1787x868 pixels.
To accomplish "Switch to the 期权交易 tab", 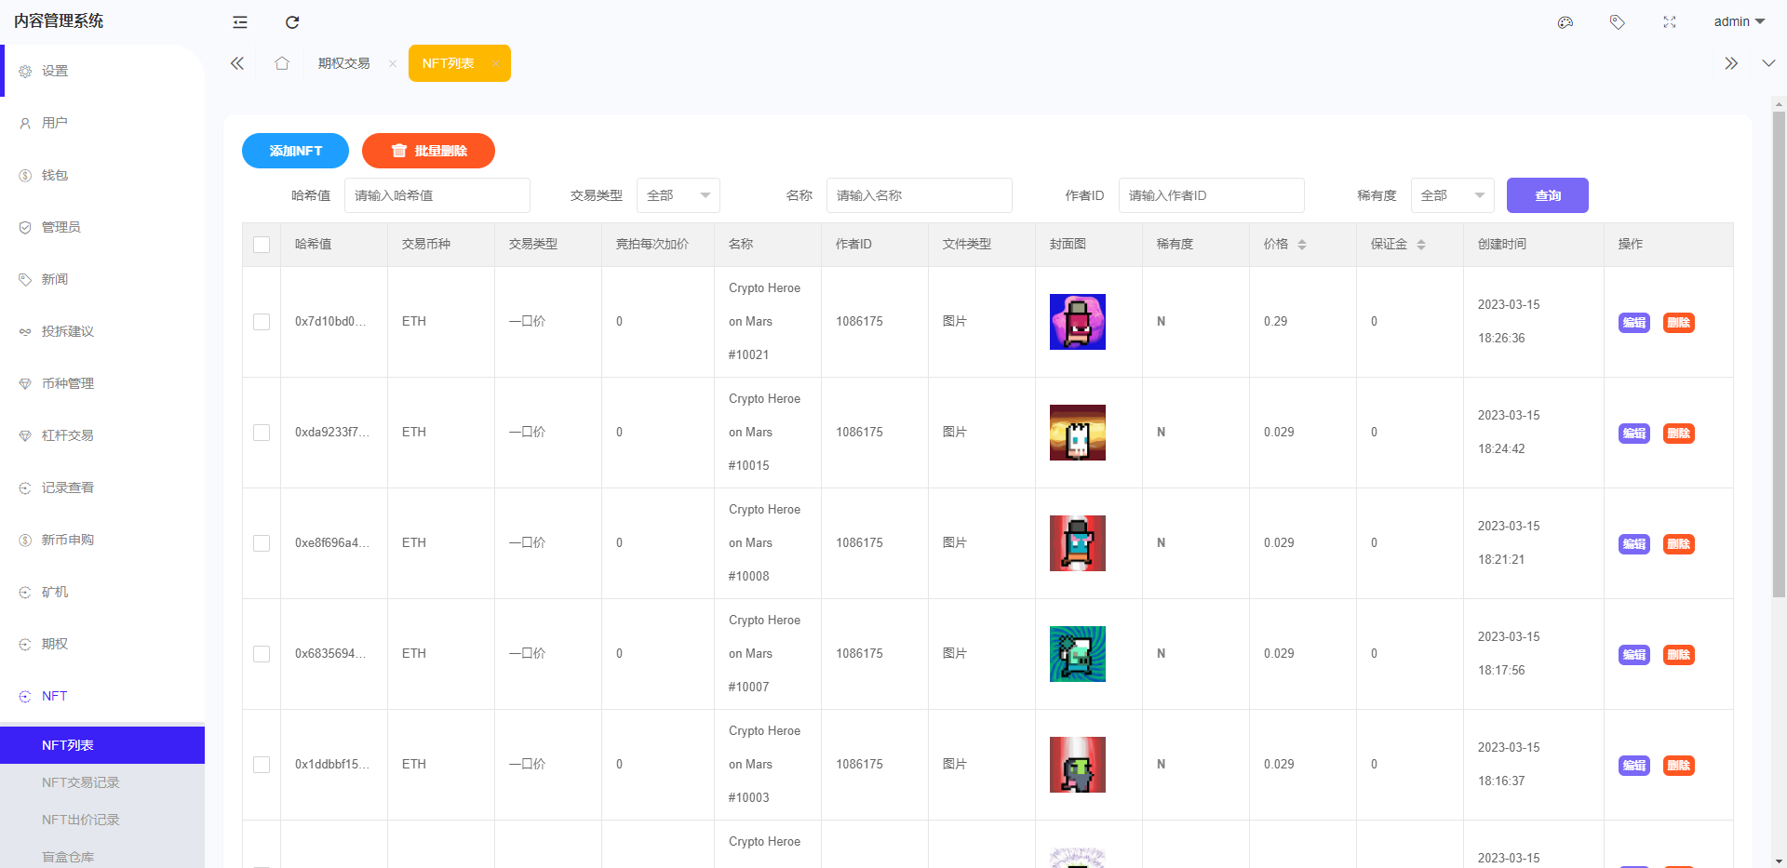I will (x=344, y=63).
